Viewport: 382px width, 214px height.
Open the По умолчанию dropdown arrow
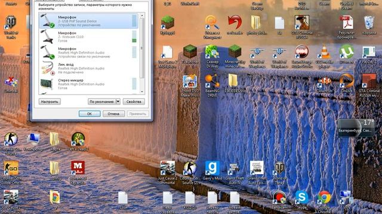point(118,102)
